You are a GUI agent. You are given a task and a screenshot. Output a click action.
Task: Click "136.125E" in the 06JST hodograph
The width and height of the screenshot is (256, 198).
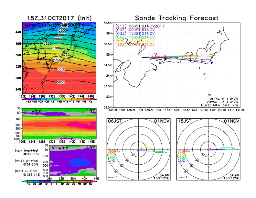(161, 178)
